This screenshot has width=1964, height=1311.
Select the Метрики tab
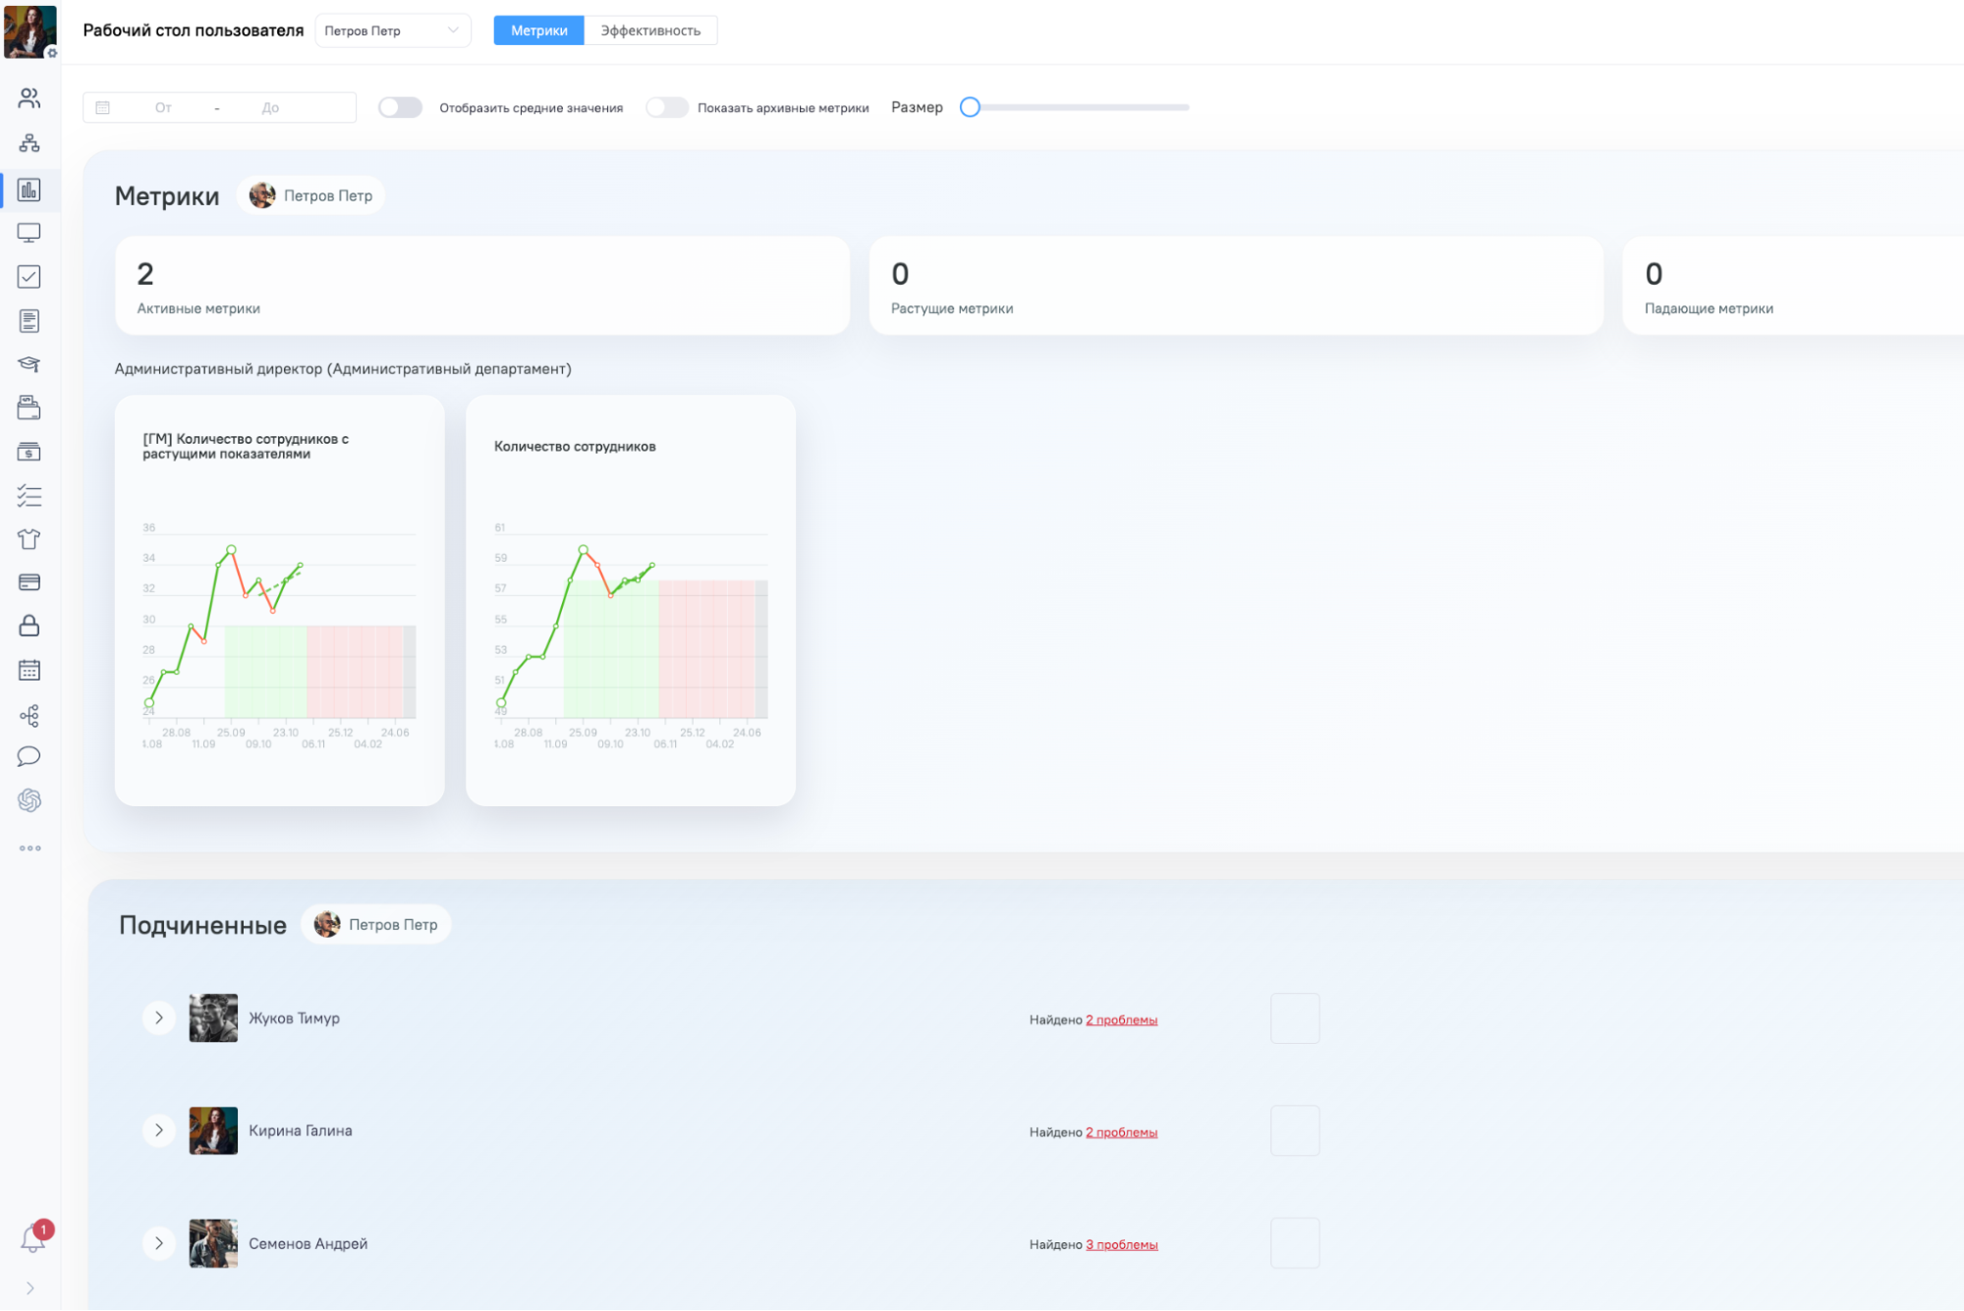click(539, 30)
